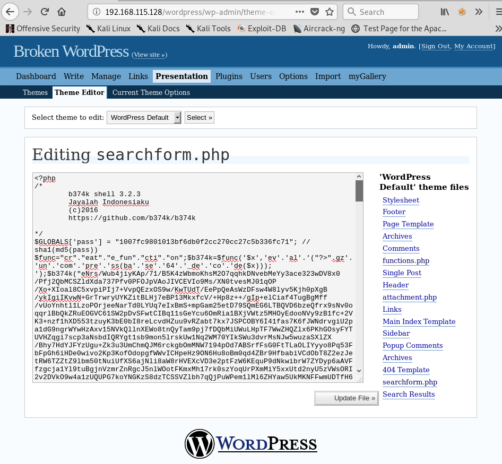Open the Firefox hamburger menu
Screen dimensions: 502x464
coord(498,12)
